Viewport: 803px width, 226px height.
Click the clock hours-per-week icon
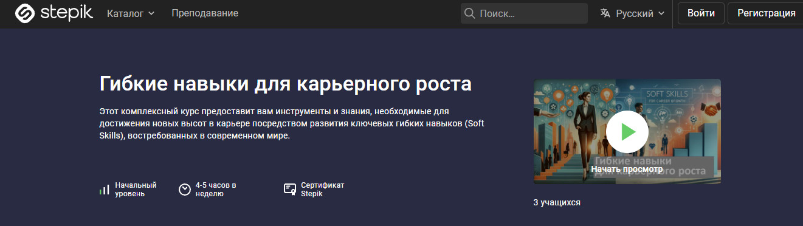tap(185, 190)
